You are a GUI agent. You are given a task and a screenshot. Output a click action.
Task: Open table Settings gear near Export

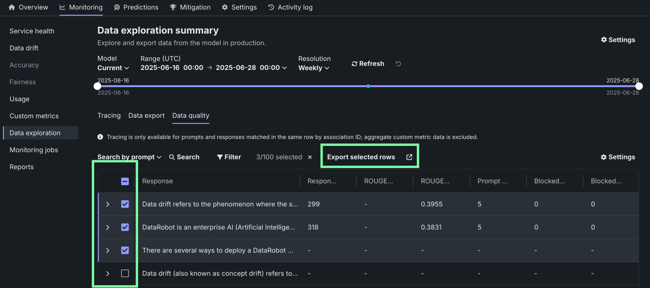(603, 157)
